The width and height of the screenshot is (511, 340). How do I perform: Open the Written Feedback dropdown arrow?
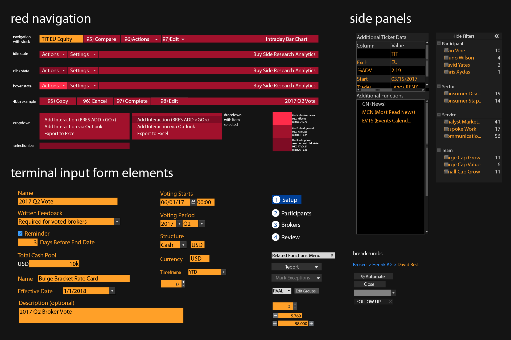pos(117,222)
